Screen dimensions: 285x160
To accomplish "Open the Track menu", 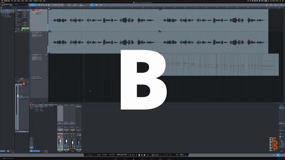I will 22,1.
